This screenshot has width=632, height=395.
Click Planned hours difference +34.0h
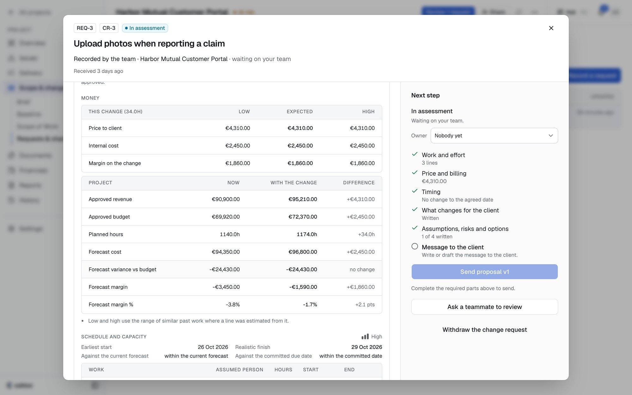pyautogui.click(x=366, y=234)
